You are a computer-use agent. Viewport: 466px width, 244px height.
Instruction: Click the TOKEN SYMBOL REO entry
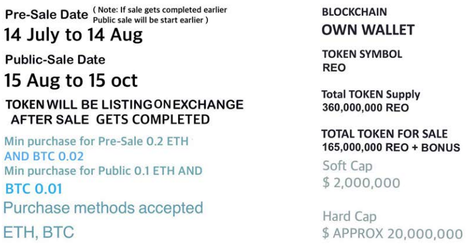[x=362, y=60]
